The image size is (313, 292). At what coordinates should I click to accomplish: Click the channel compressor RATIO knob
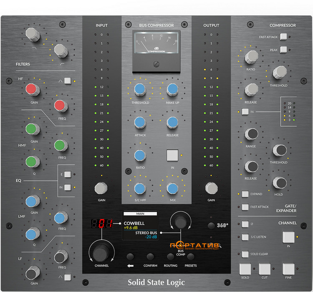click(251, 57)
